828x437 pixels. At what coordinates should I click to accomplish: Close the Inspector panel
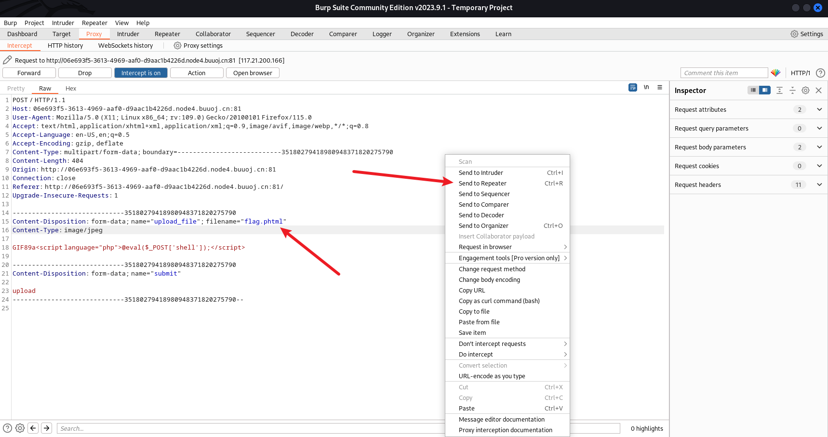tap(818, 90)
